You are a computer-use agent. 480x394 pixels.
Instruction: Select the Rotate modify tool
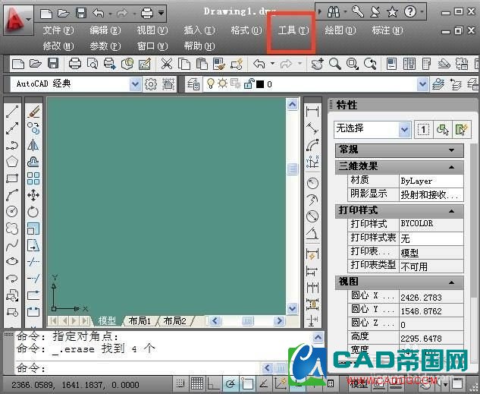[x=33, y=211]
